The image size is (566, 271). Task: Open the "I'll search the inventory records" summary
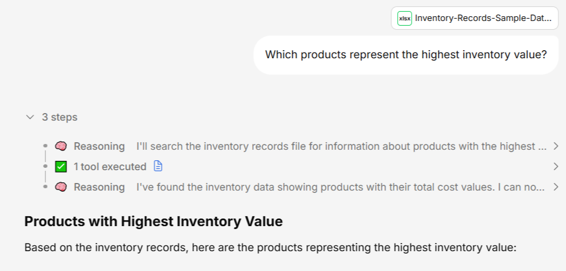tap(341, 146)
